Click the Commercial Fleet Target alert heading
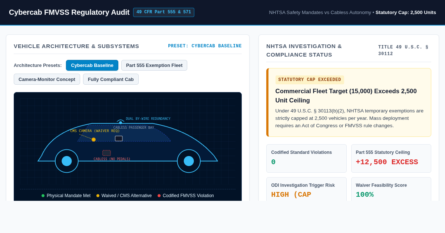This screenshot has width=445, height=233. 346,96
